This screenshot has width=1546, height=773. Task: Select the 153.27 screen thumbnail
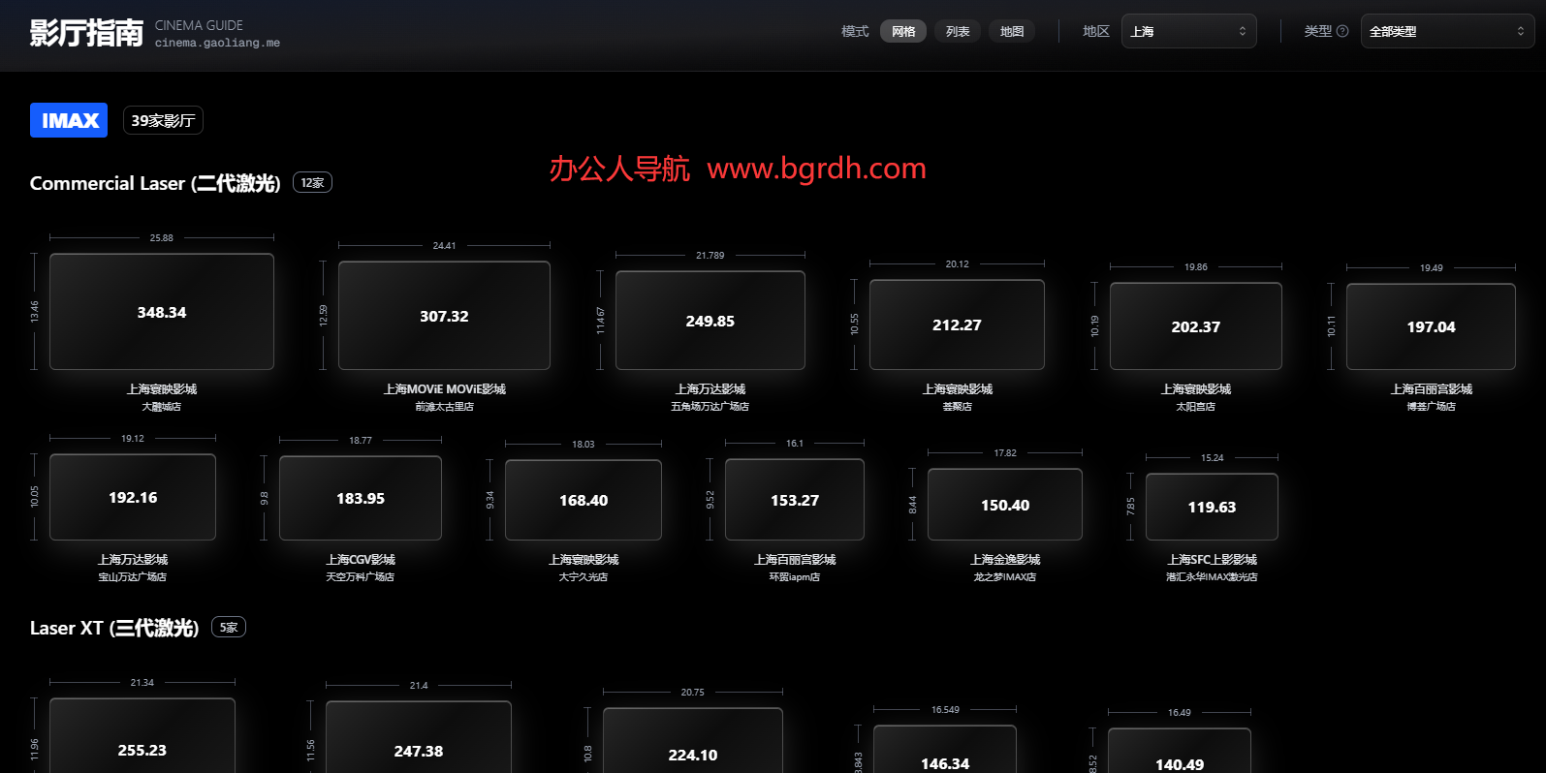(795, 500)
